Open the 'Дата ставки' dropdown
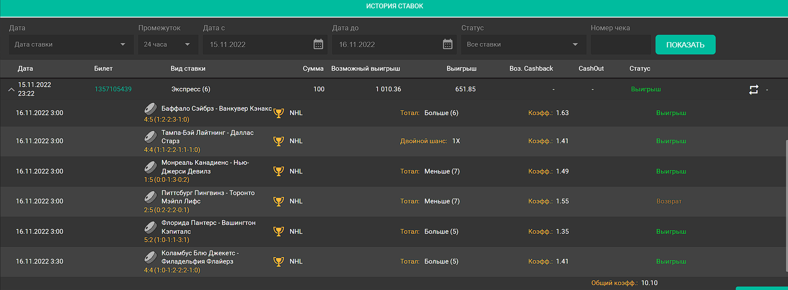 (71, 44)
